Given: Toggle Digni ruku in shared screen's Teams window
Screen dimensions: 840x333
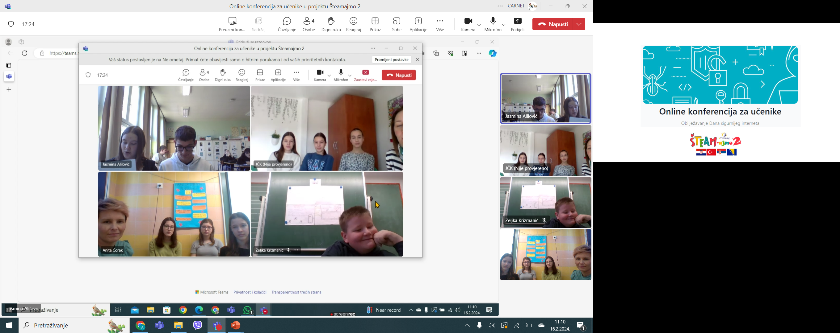Looking at the screenshot, I should [x=223, y=76].
